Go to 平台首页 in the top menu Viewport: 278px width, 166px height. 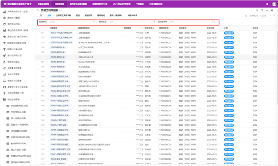pyautogui.click(x=140, y=4)
